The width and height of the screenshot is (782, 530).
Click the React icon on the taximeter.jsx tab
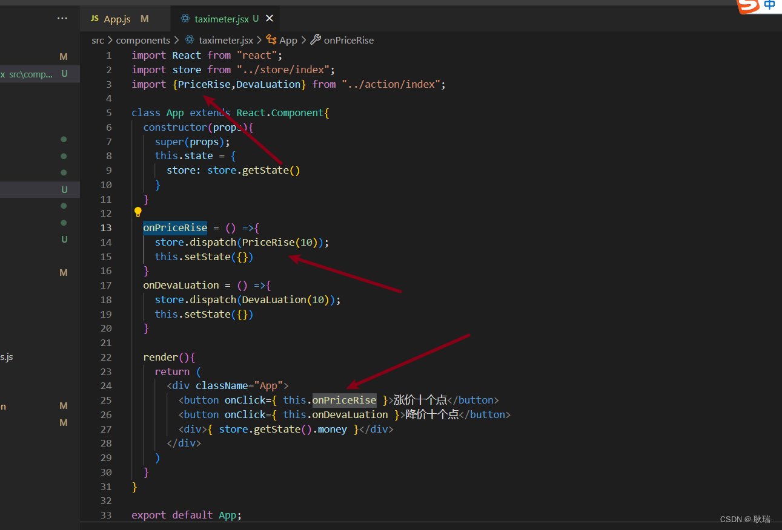pyautogui.click(x=185, y=19)
